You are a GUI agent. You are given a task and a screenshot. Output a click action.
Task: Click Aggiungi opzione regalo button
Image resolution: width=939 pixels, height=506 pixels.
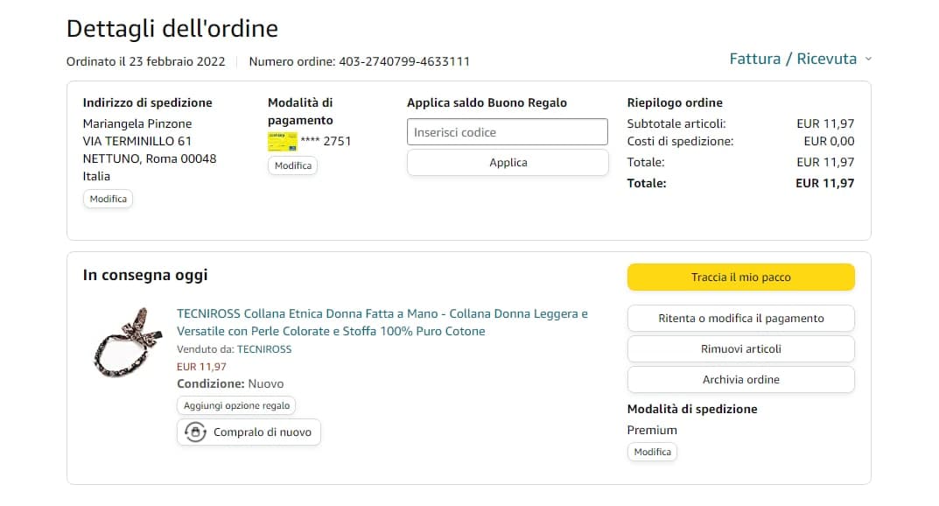click(x=237, y=406)
